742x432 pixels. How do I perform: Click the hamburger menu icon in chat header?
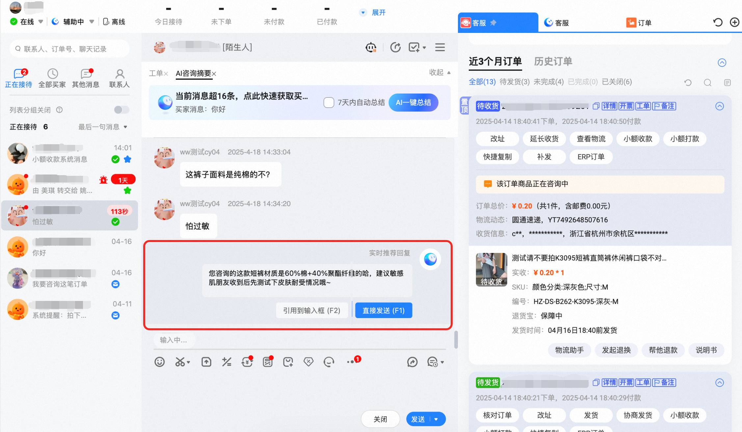(x=440, y=47)
